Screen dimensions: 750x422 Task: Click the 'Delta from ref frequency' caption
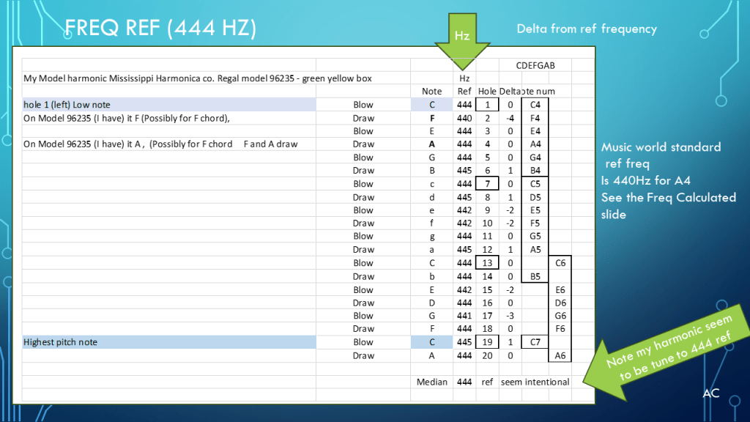coord(586,29)
